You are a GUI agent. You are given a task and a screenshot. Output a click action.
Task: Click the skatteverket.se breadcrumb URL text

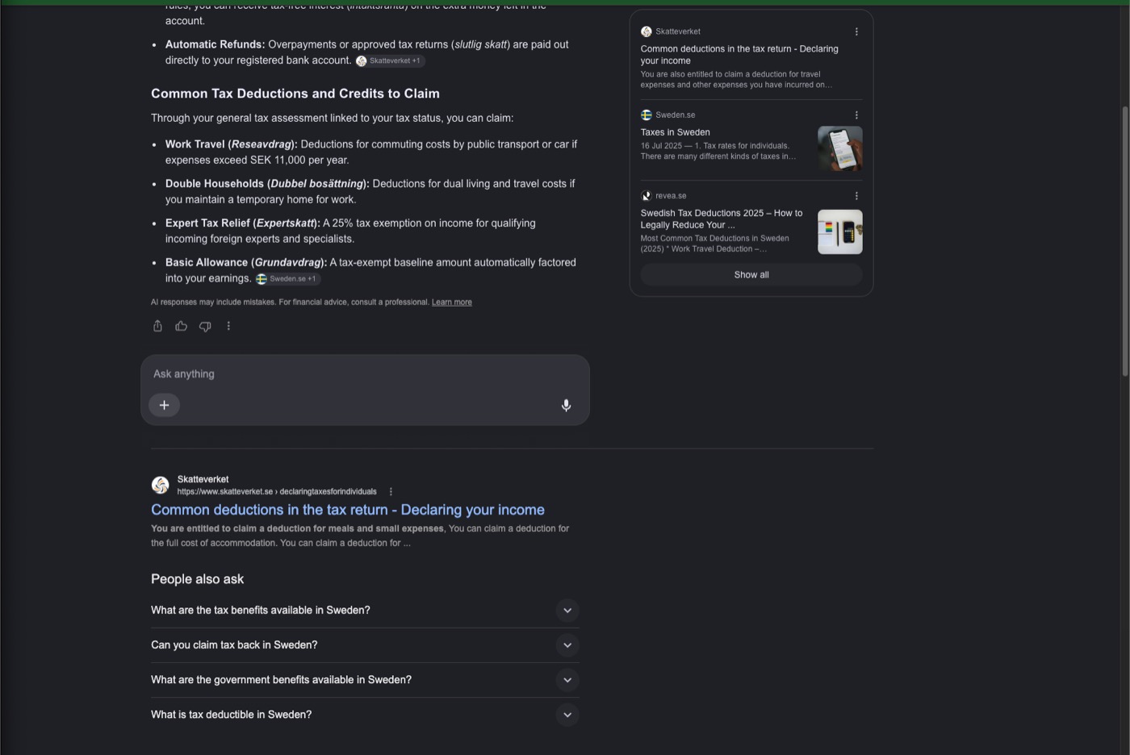[x=277, y=491]
